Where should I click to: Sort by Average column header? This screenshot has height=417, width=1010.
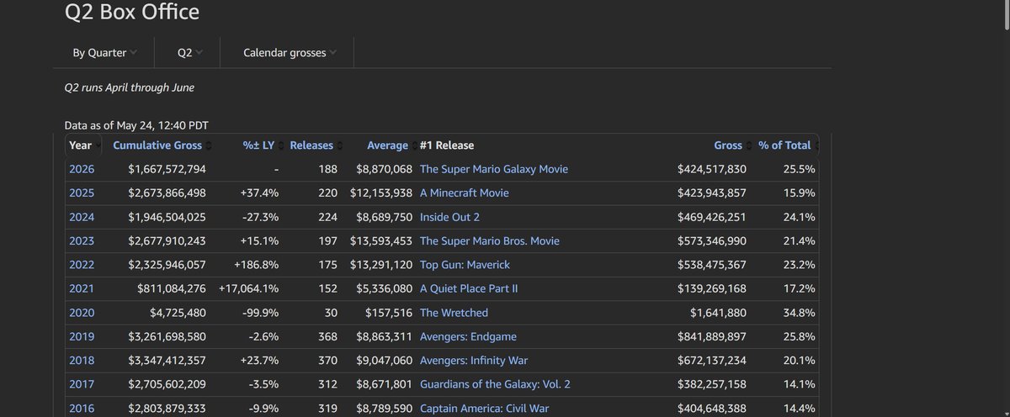(391, 145)
